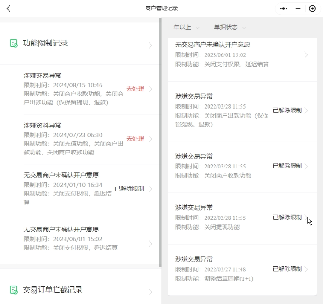Minimize the mini program with dash icon

[298, 9]
